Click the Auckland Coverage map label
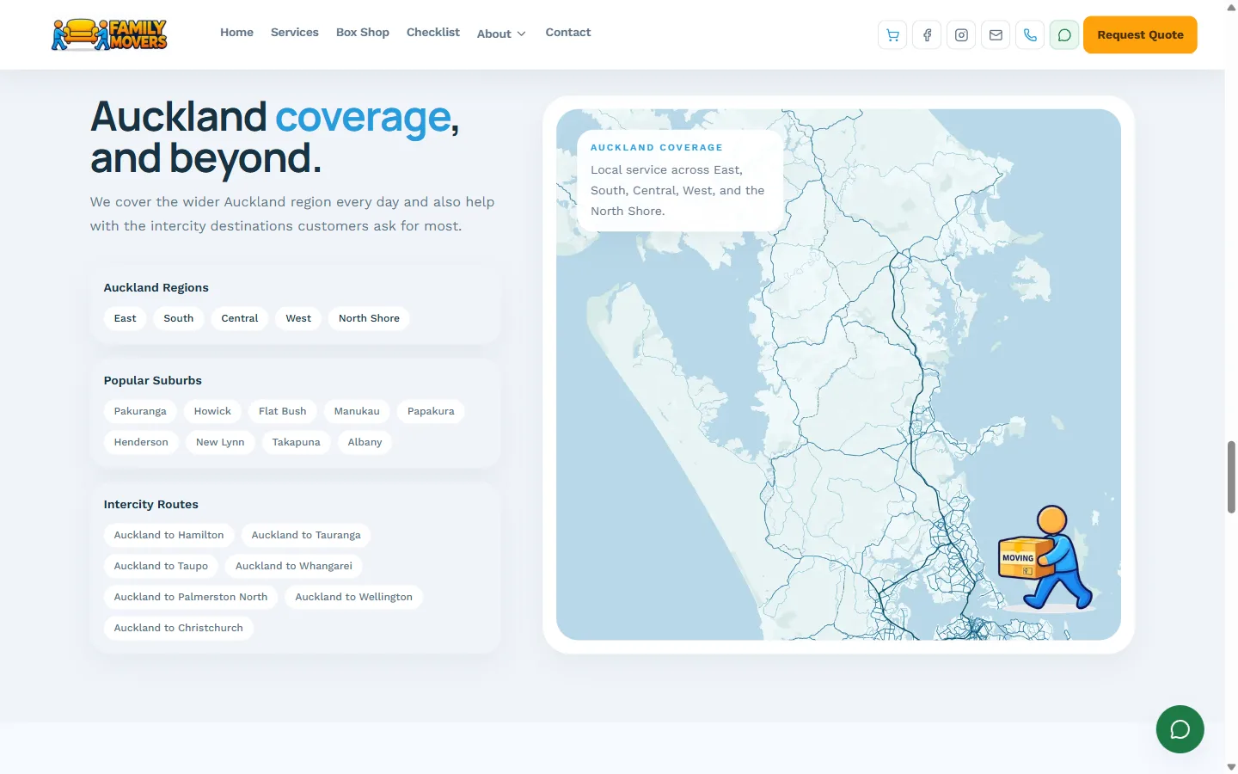The height and width of the screenshot is (774, 1238). point(657,148)
